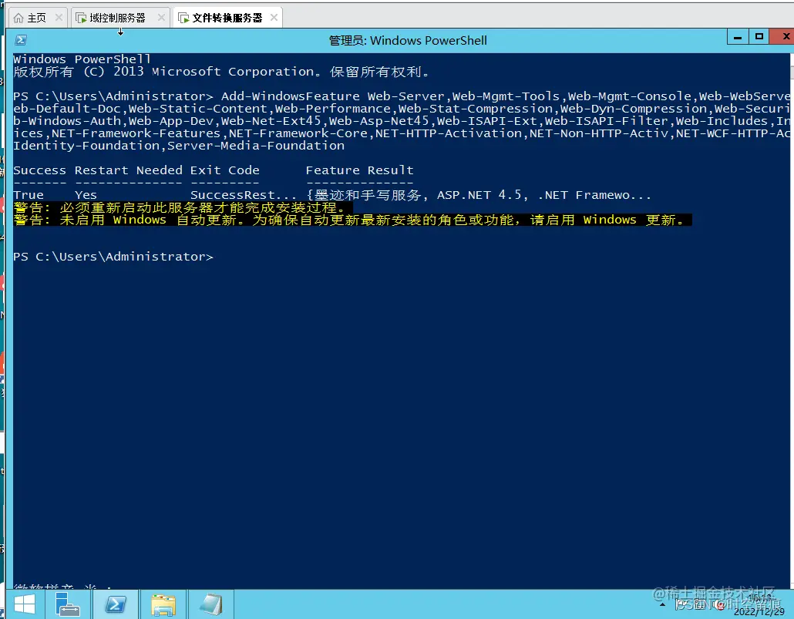Click the 'Yes' restart needed value
Viewport: 794px width, 619px height.
tap(86, 195)
